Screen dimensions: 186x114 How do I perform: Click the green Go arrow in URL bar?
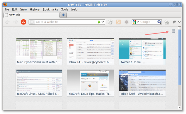click(99, 22)
